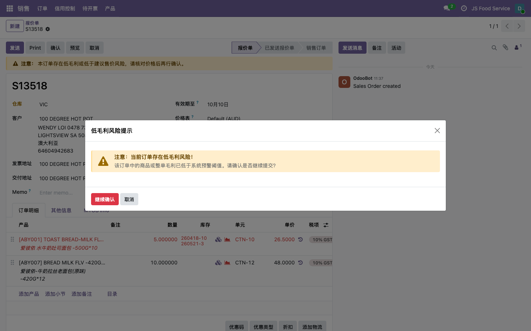Image resolution: width=531 pixels, height=331 pixels.
Task: Open the 销售 app menu
Action: (x=23, y=8)
